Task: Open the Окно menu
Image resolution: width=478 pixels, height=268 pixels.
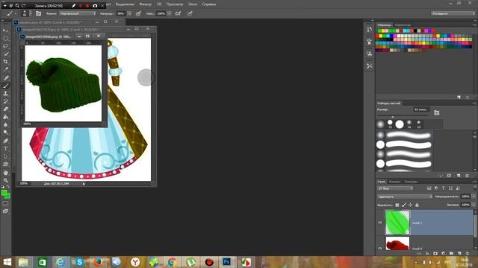Action: coord(193,4)
